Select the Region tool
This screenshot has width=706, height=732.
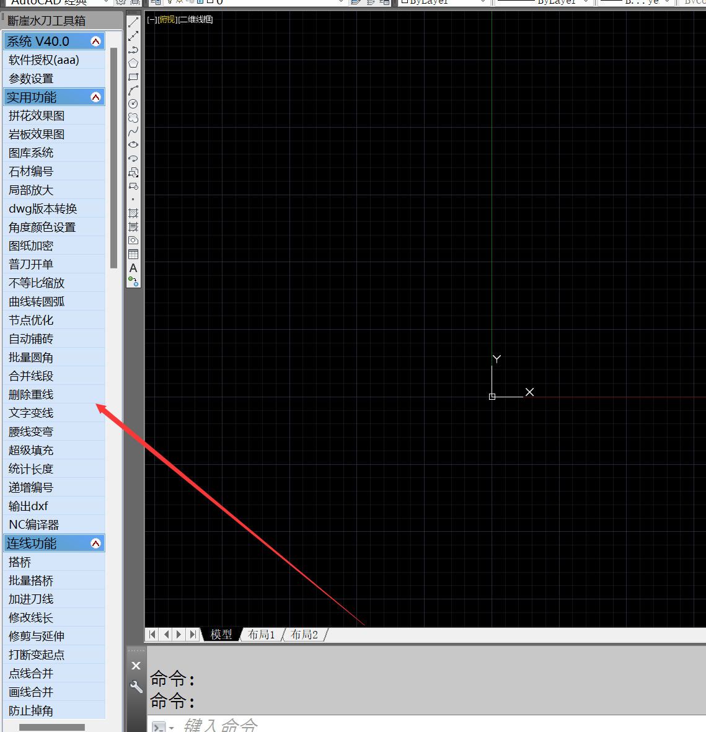pos(133,240)
